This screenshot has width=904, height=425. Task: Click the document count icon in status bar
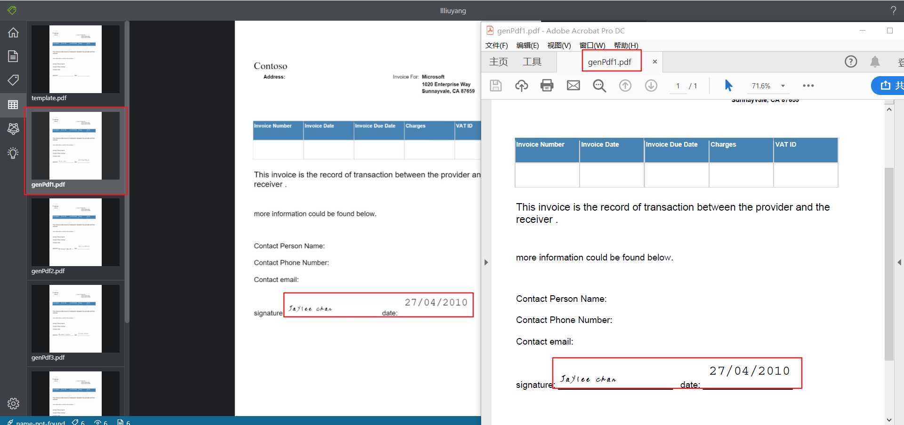[x=120, y=422]
